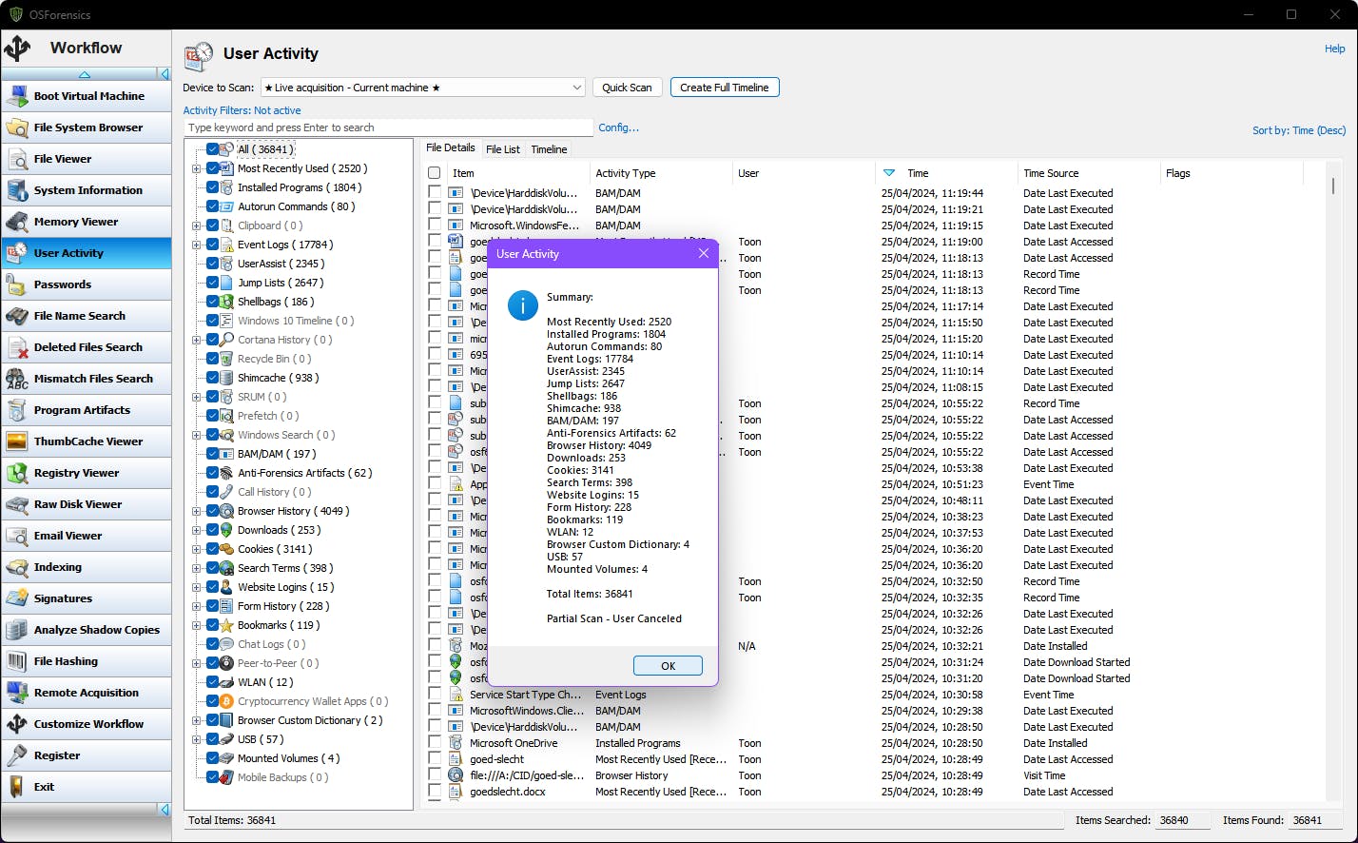1358x843 pixels.
Task: Select the Deleted Files Search tool
Action: point(86,347)
